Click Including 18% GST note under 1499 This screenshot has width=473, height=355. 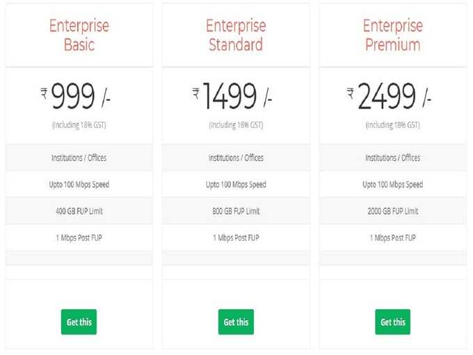236,125
